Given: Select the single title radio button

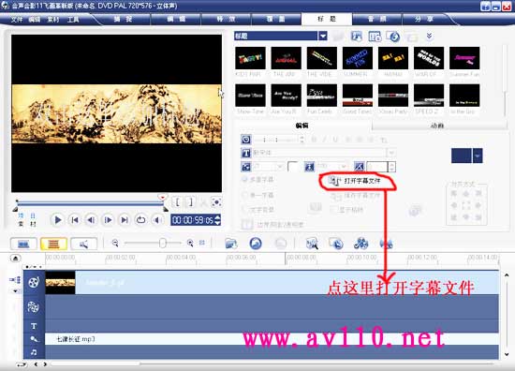Looking at the screenshot, I should pyautogui.click(x=244, y=195).
